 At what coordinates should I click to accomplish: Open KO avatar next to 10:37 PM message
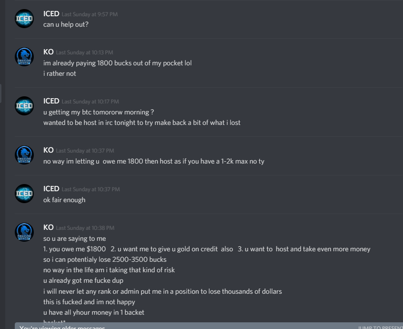click(x=24, y=155)
